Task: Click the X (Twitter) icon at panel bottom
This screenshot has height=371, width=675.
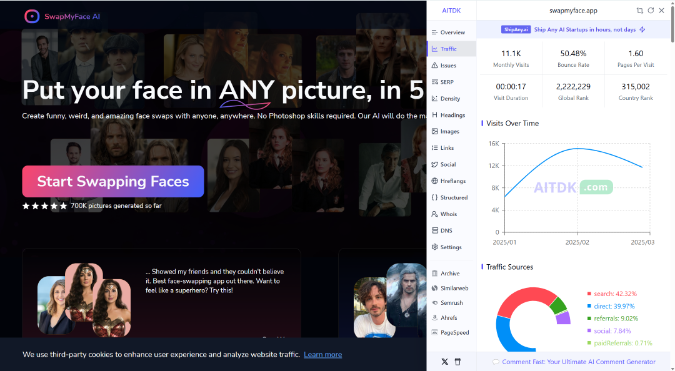Action: pos(445,362)
